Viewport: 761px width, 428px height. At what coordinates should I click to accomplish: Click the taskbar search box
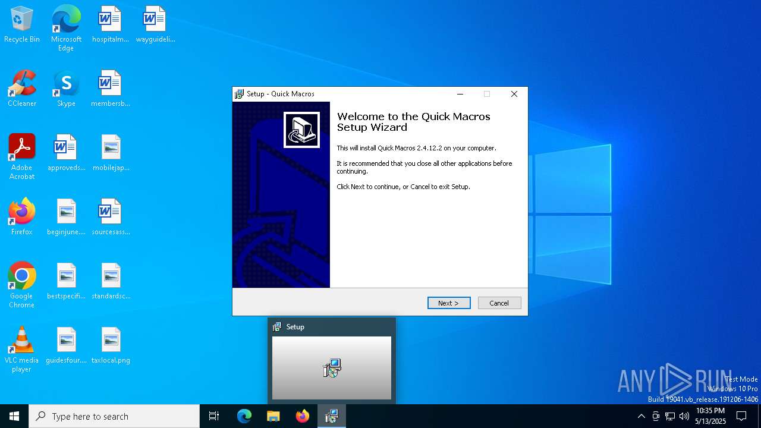[114, 416]
